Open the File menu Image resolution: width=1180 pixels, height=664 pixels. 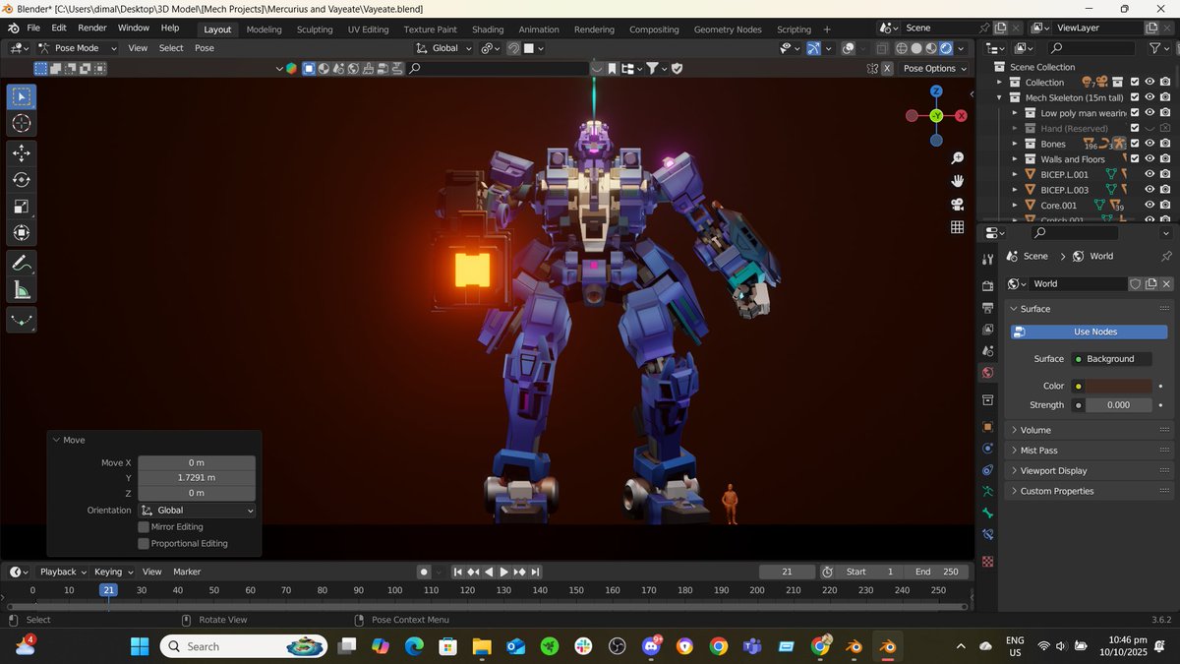pyautogui.click(x=33, y=28)
